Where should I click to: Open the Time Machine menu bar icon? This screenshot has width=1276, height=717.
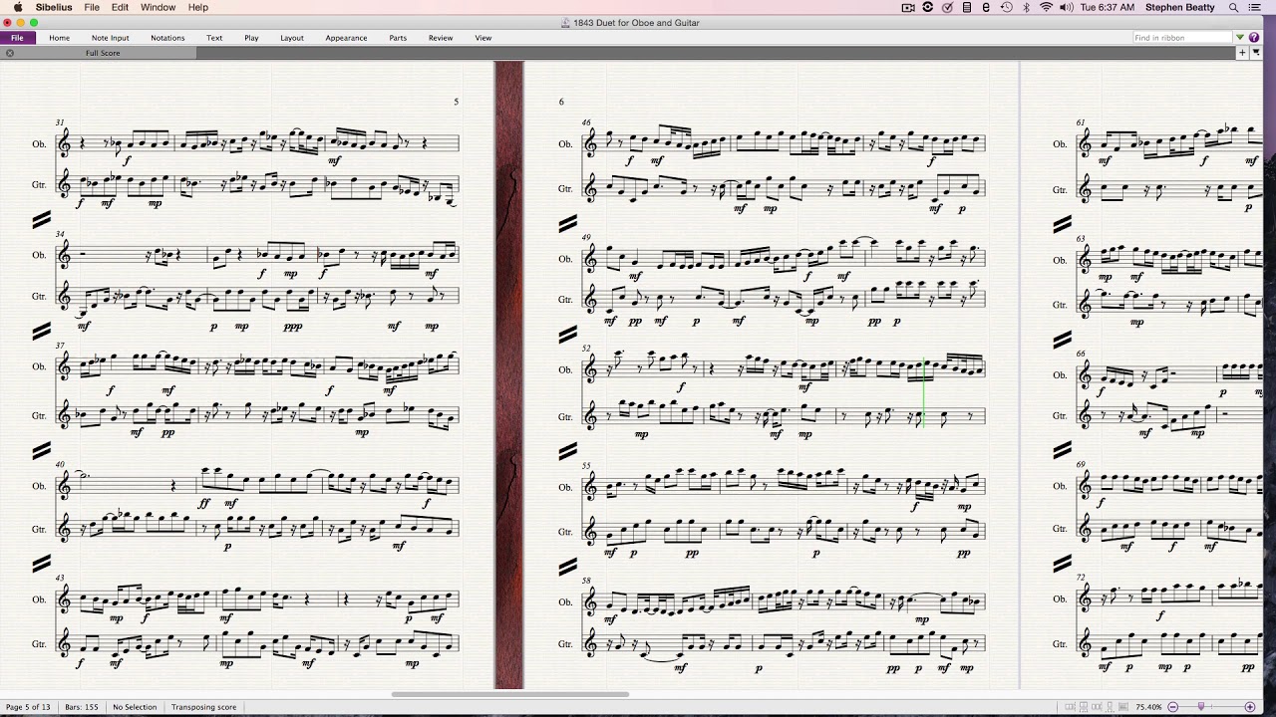coord(1007,7)
